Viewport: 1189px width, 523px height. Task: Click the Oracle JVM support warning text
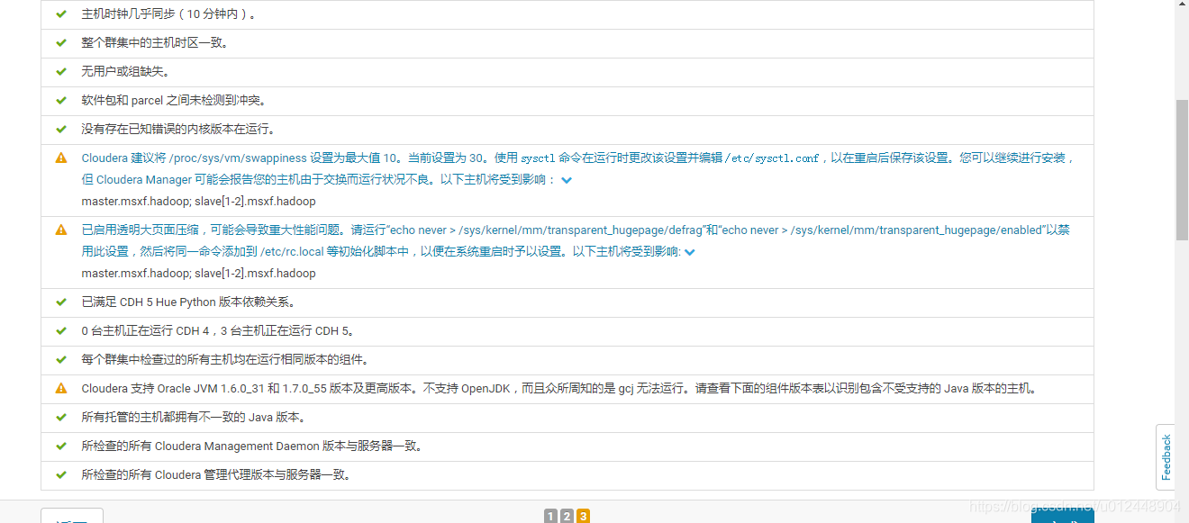(559, 389)
